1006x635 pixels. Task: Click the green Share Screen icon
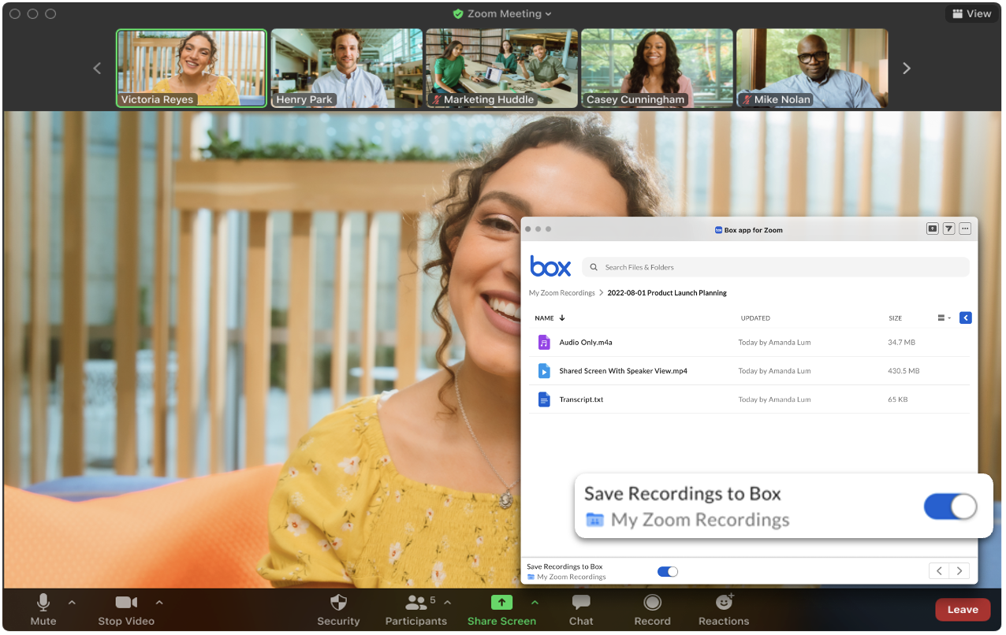click(501, 603)
